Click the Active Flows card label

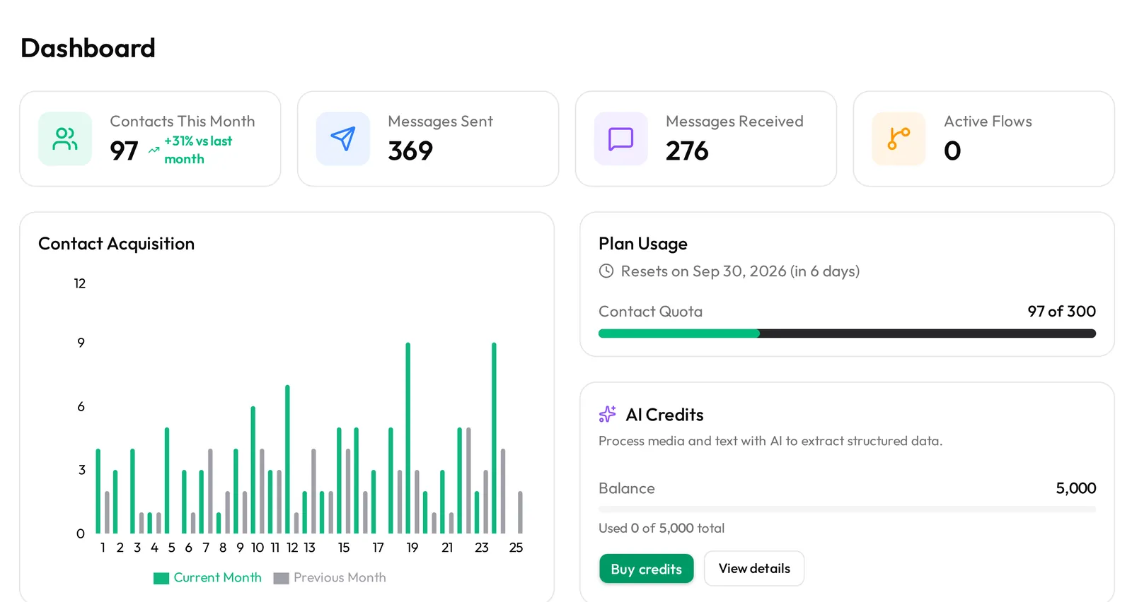tap(988, 122)
